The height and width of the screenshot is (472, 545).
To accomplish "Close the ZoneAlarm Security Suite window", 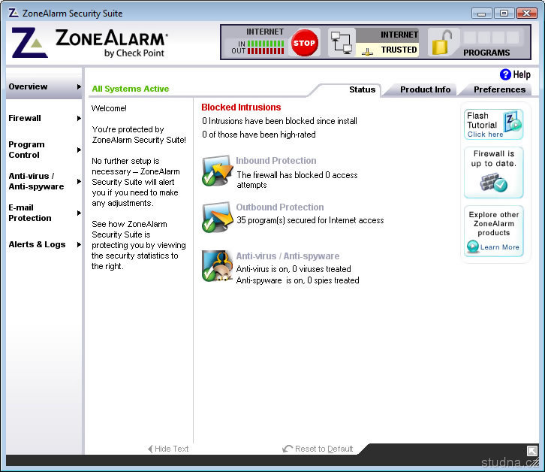I will [526, 14].
